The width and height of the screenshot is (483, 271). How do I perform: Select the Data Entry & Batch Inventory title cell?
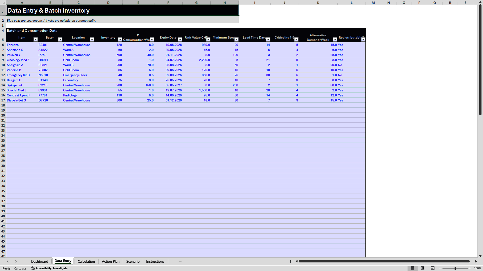coord(122,10)
